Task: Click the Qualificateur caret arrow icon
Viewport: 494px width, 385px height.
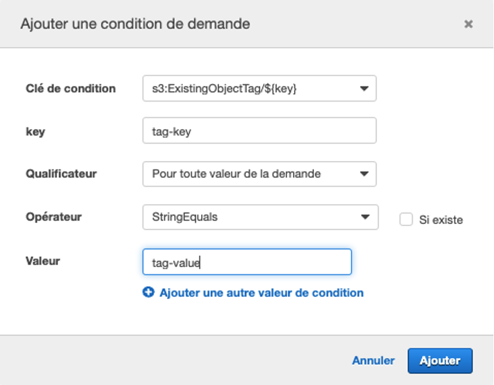Action: point(364,174)
